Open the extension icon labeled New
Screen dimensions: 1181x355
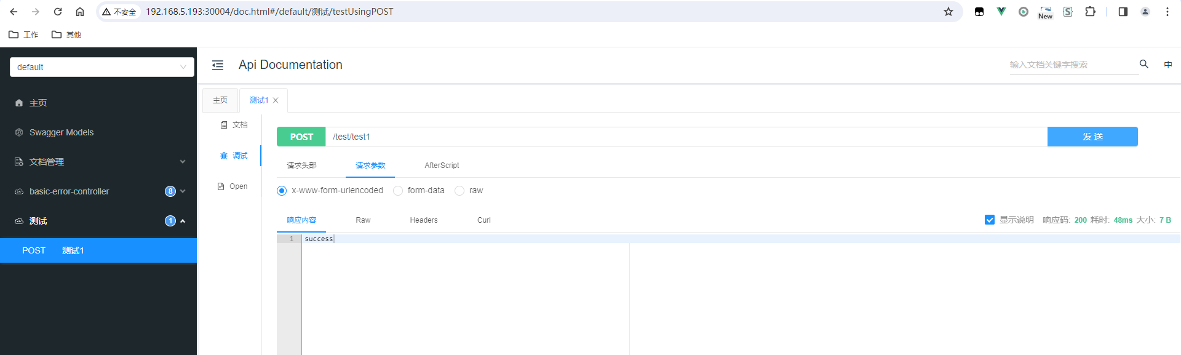pyautogui.click(x=1046, y=12)
